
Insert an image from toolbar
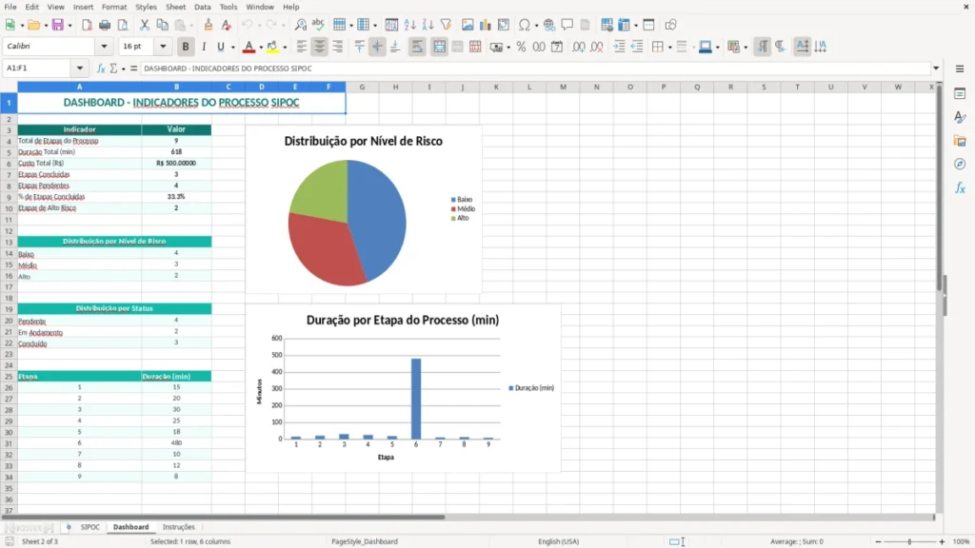tap(468, 25)
